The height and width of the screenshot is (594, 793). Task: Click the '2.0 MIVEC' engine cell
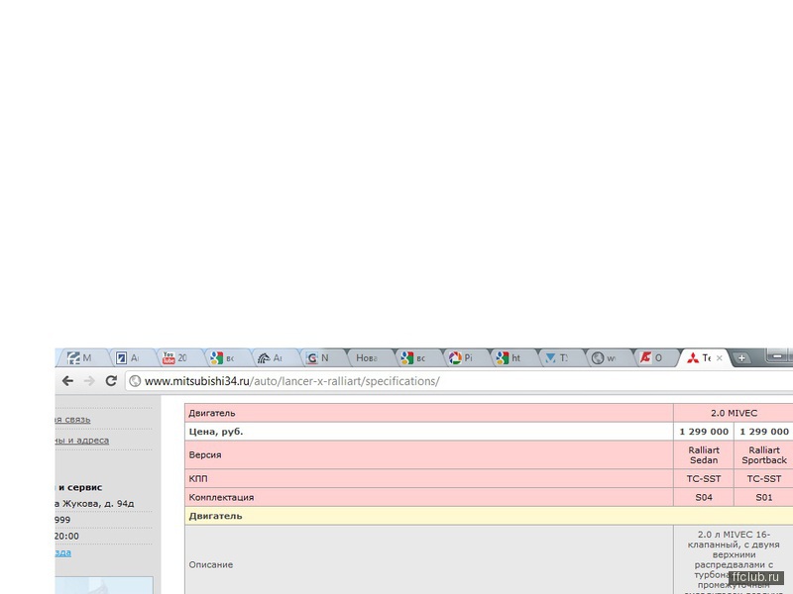click(734, 413)
